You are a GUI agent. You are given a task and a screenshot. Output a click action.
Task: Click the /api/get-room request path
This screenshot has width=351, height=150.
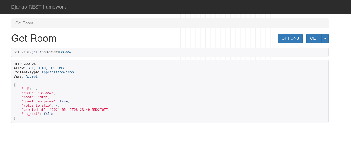click(35, 52)
